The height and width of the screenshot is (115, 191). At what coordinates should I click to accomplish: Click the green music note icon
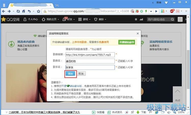tap(11, 44)
